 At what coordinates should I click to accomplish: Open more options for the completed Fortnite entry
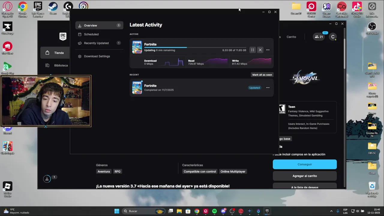coord(268,88)
